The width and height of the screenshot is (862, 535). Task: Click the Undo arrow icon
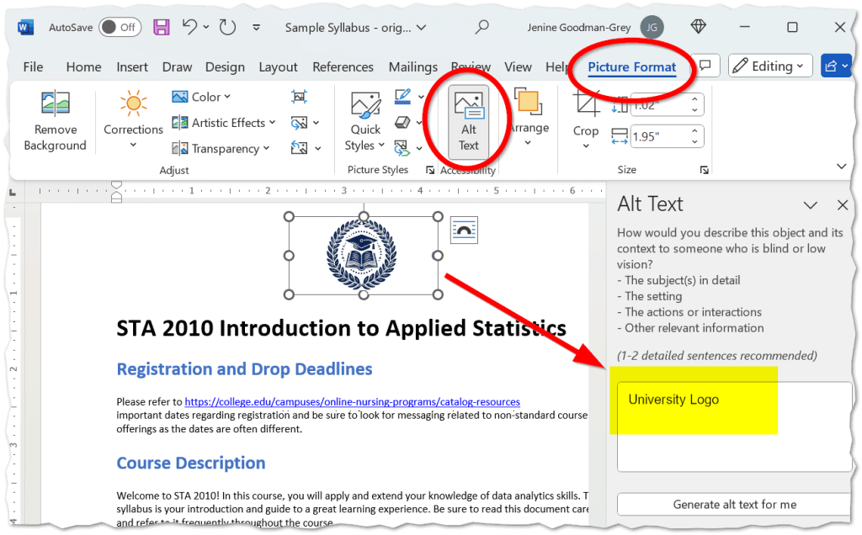point(191,27)
